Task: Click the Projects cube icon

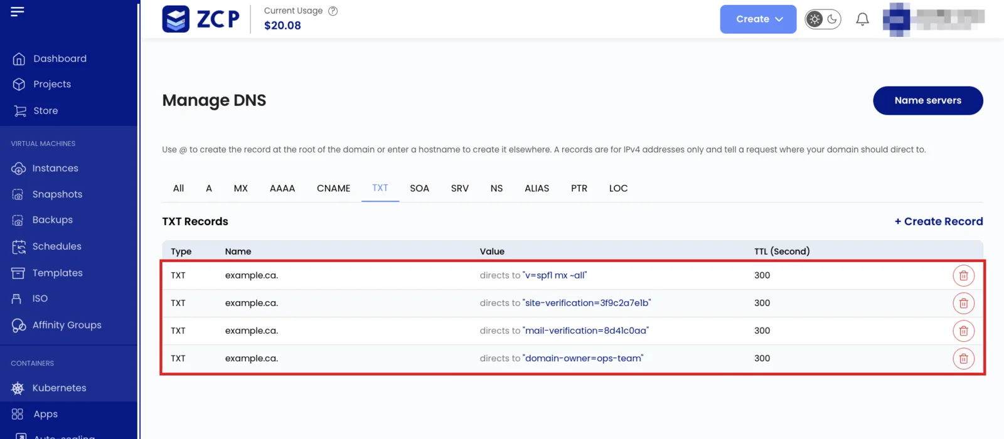Action: click(19, 84)
